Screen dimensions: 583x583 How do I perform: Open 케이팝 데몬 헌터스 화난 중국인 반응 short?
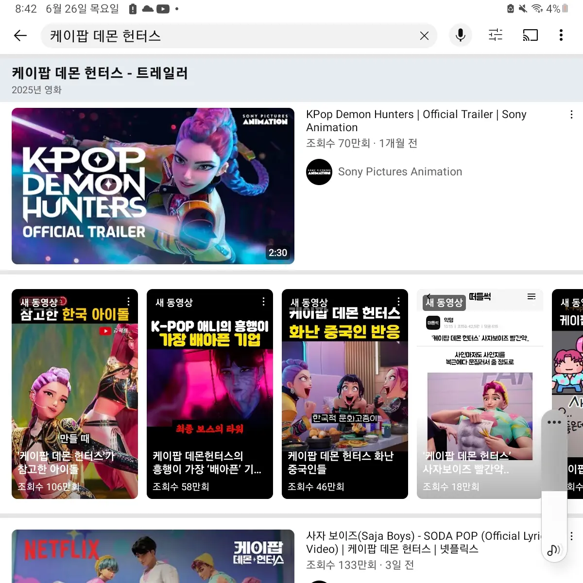[345, 394]
